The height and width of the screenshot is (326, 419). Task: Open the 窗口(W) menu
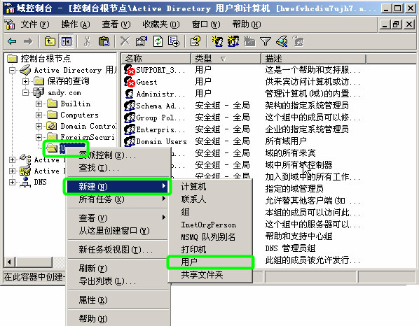click(206, 24)
